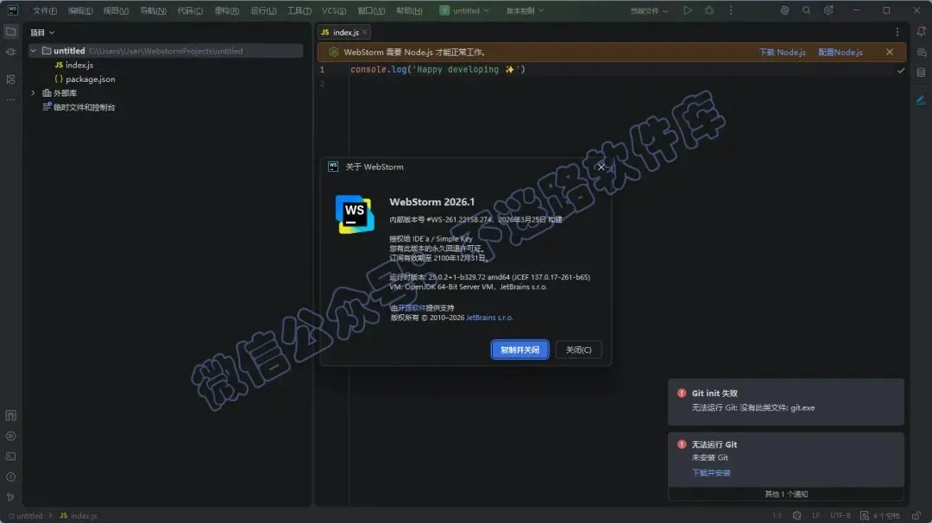Click the console.log code line in editor
932x523 pixels.
(438, 70)
